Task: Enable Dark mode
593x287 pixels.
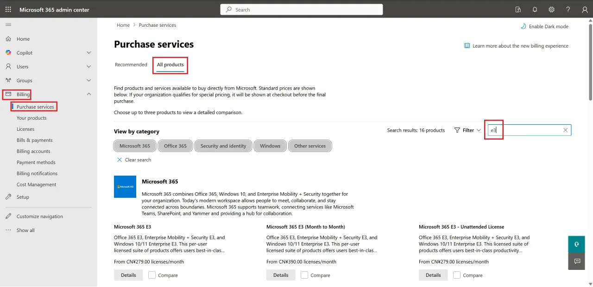Action: point(544,26)
